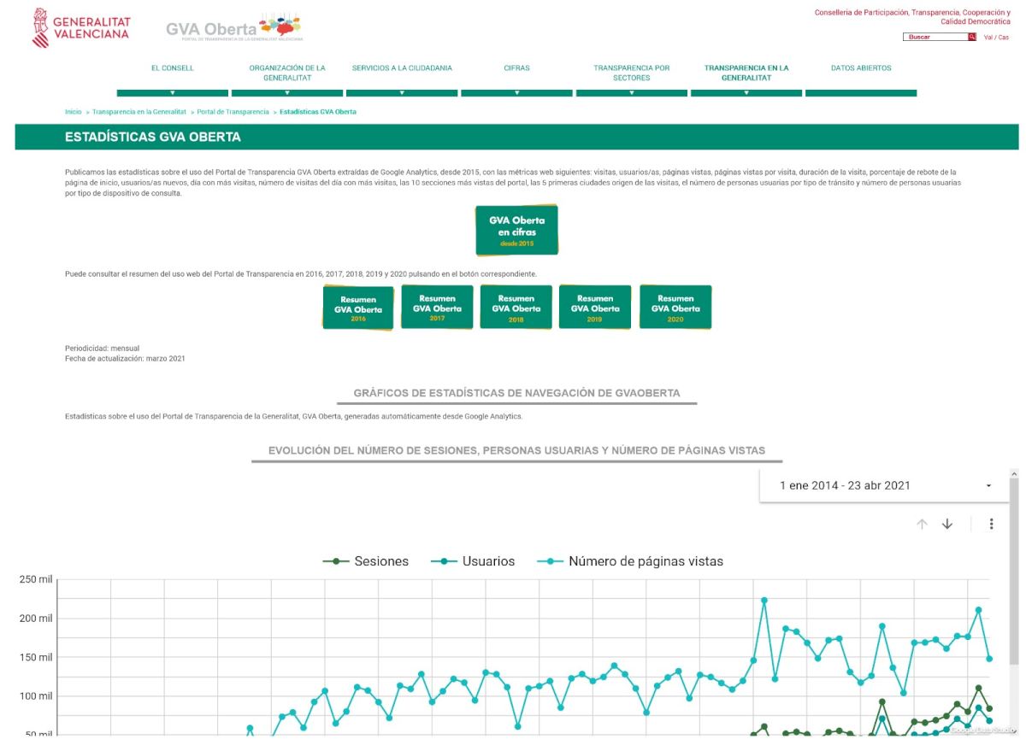Expand the Cifras menu
1026x745 pixels.
click(516, 68)
